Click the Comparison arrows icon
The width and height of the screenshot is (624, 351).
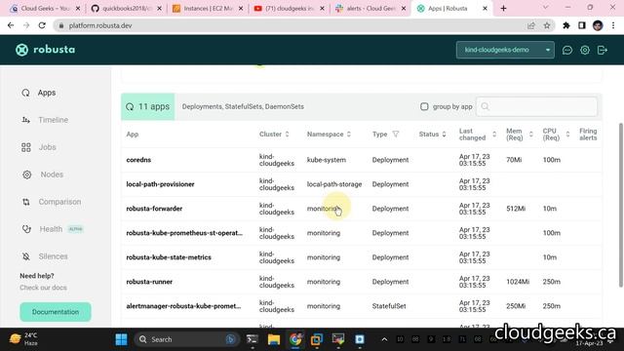pyautogui.click(x=26, y=202)
